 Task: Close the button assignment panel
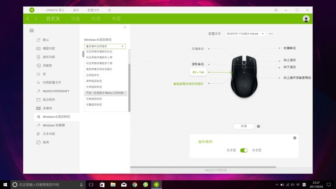(125, 28)
